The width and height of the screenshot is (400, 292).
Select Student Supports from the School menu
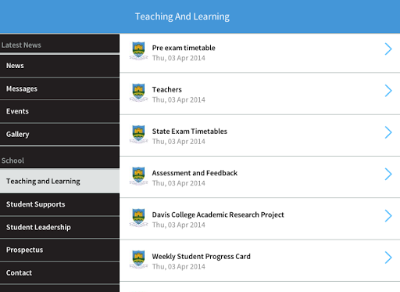[59, 204]
